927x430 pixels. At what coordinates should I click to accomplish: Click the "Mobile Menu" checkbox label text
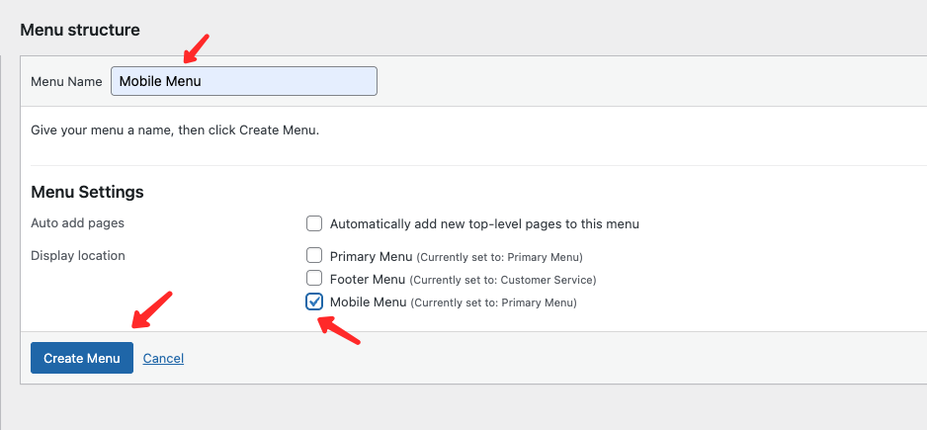click(x=368, y=301)
